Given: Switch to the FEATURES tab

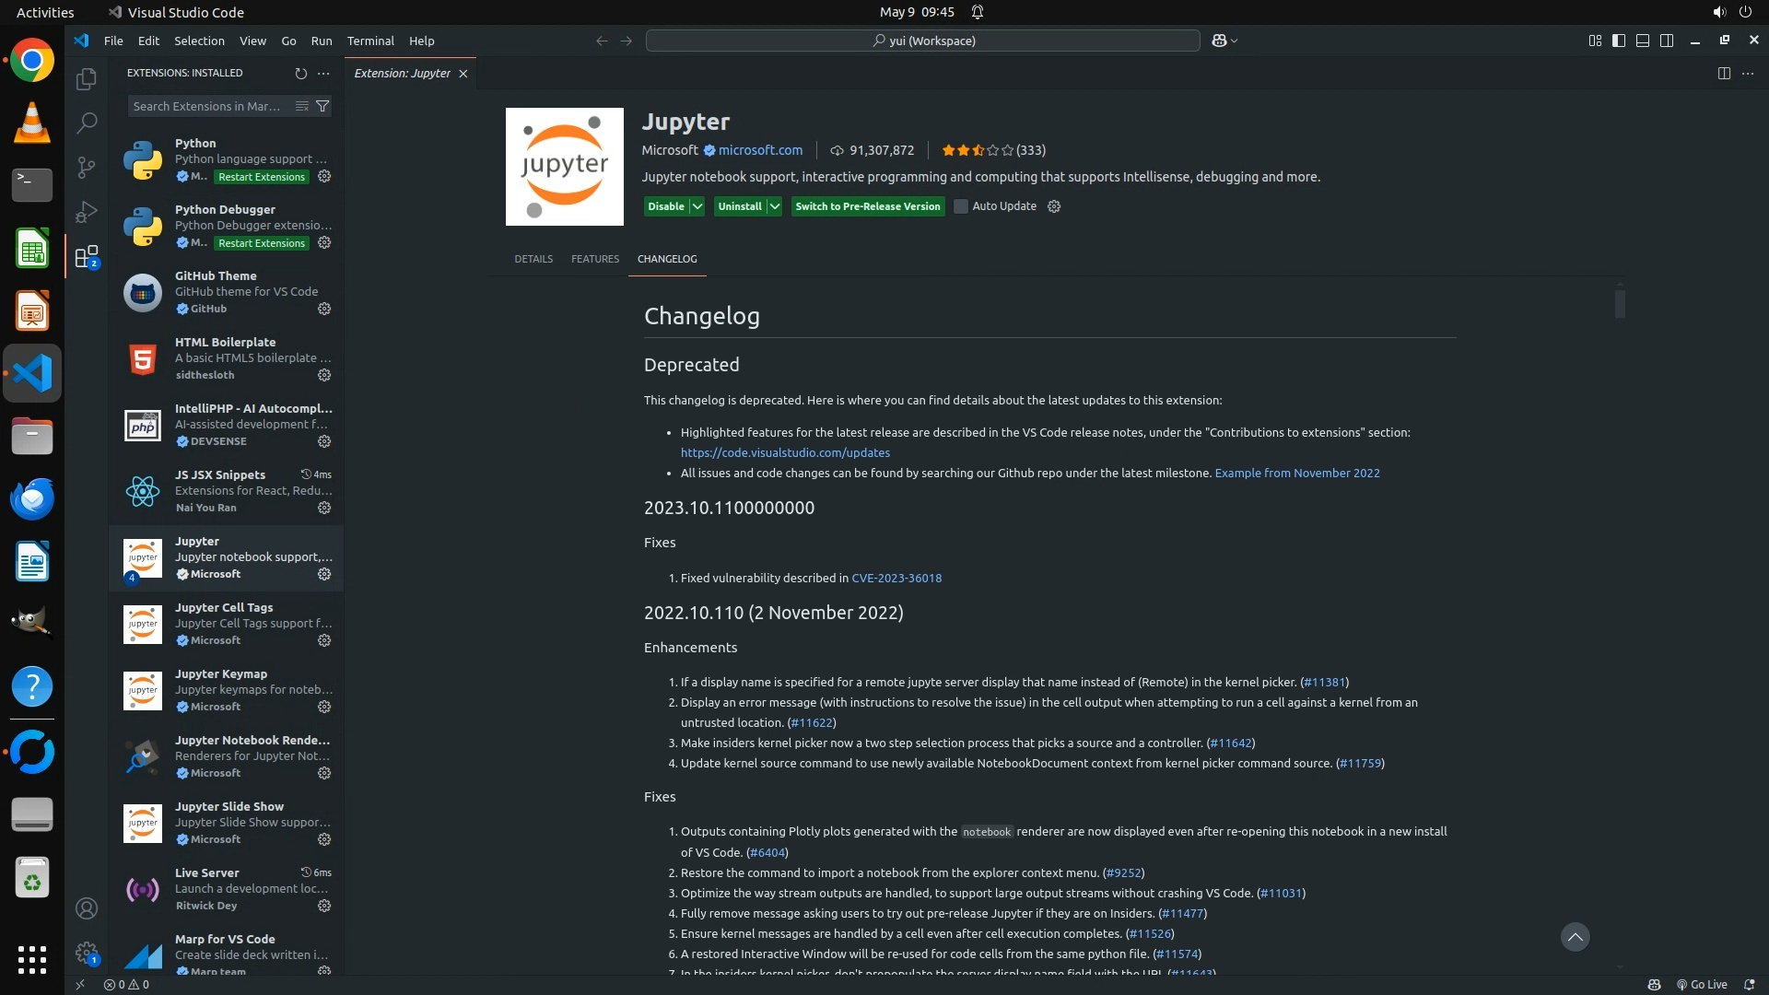Looking at the screenshot, I should coord(594,259).
